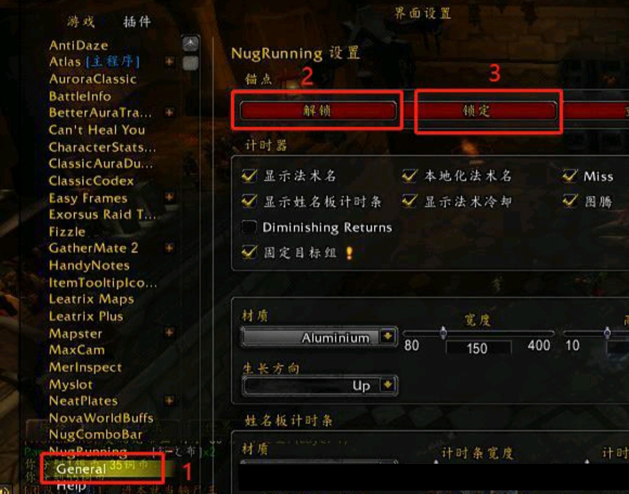Expand the BetterAuraTra... addon entry
Viewport: 629px width, 494px height.
point(169,112)
